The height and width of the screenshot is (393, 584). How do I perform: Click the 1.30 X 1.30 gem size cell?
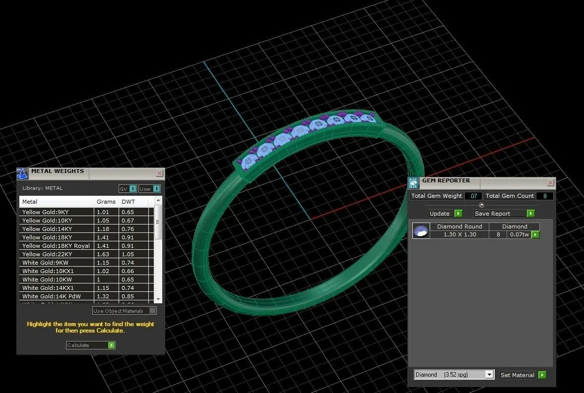(459, 234)
